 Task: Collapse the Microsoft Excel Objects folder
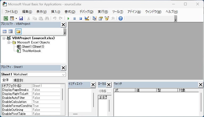9,42
